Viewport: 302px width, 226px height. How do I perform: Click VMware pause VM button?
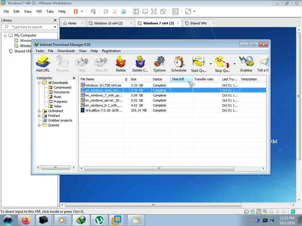click(76, 11)
